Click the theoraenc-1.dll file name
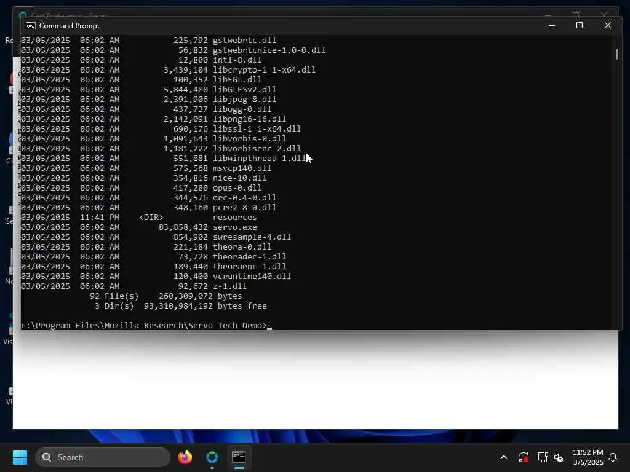 [x=250, y=267]
